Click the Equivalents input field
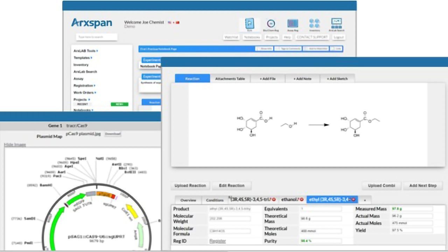This screenshot has width=448, height=252. (321, 209)
